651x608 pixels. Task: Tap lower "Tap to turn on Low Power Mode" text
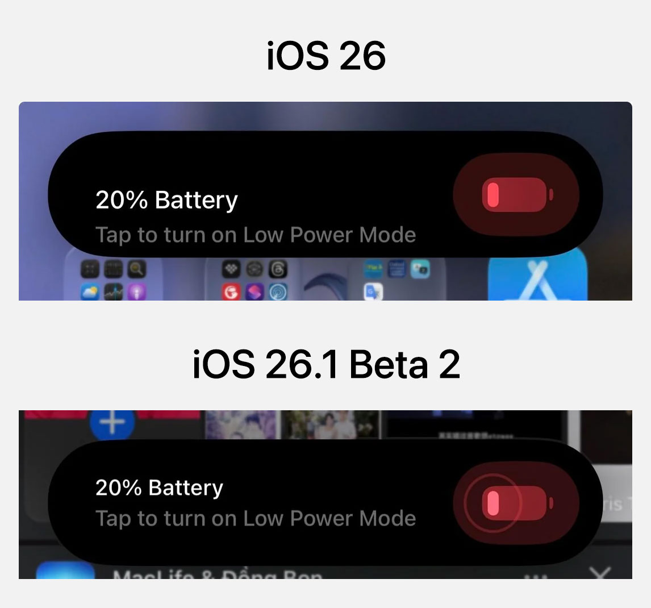tap(256, 519)
